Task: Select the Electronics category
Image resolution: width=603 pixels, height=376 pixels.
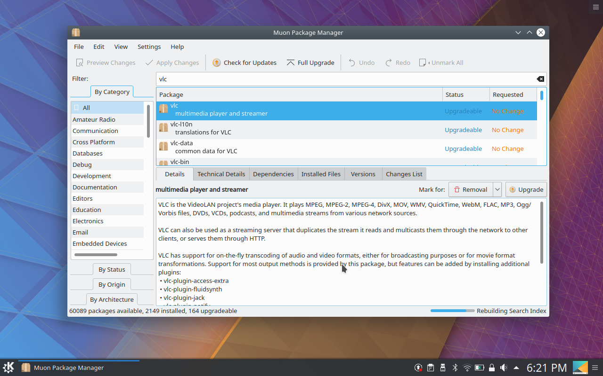Action: [107, 221]
